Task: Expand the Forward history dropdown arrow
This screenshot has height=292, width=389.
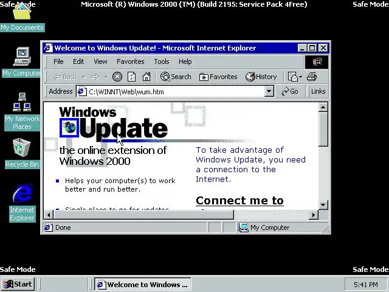Action: (x=106, y=77)
